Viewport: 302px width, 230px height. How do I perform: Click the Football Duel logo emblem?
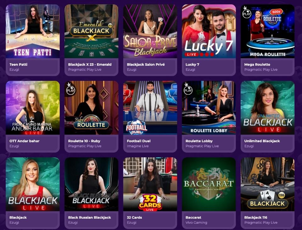click(x=136, y=127)
